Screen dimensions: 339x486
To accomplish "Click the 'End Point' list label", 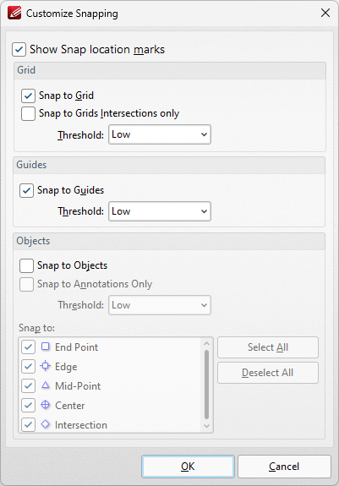I will (x=77, y=347).
